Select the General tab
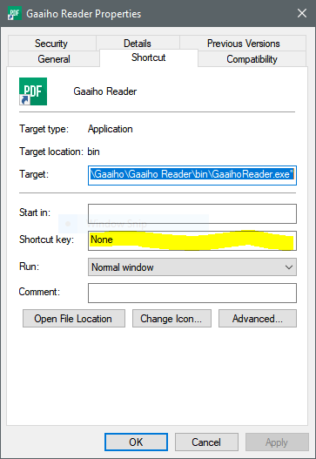This screenshot has height=459, width=316. [x=54, y=59]
